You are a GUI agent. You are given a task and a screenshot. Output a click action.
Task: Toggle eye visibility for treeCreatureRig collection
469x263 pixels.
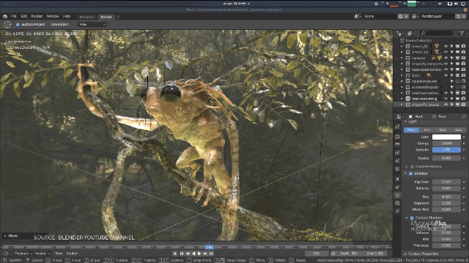pyautogui.click(x=446, y=99)
